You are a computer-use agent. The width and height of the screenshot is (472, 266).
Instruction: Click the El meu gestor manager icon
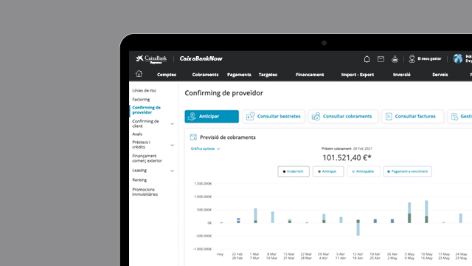tap(412, 59)
